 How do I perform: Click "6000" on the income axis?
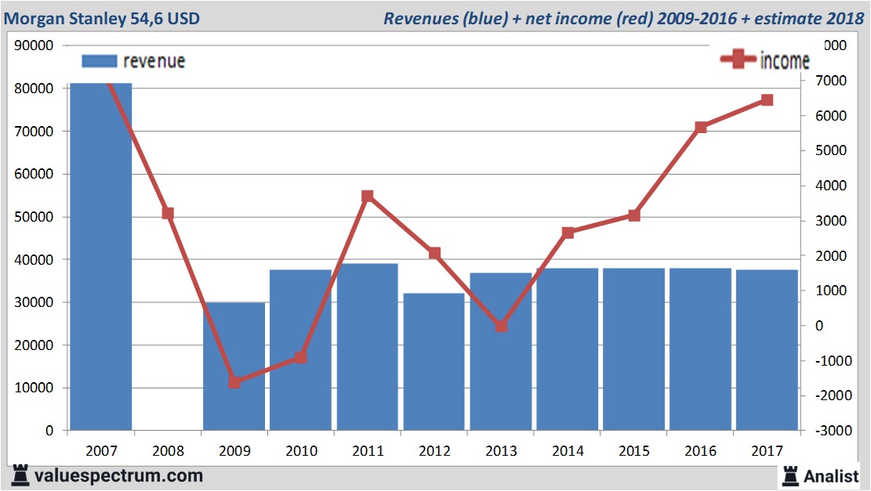coord(831,115)
